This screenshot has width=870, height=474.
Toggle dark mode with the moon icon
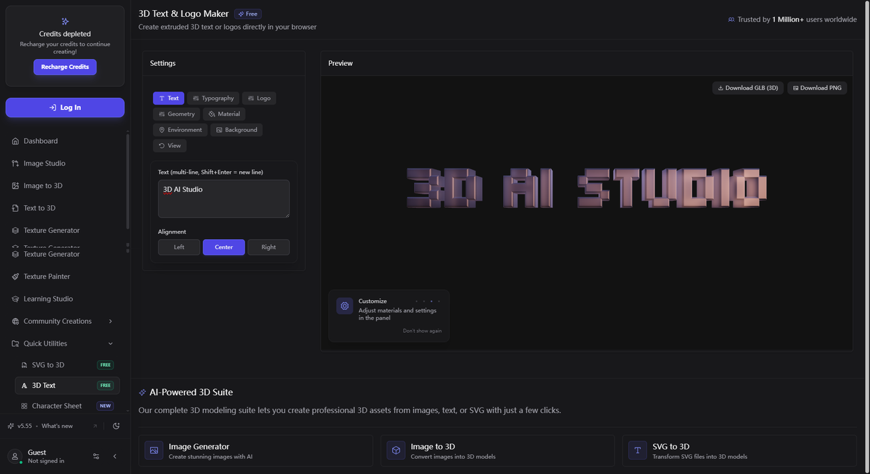[116, 426]
